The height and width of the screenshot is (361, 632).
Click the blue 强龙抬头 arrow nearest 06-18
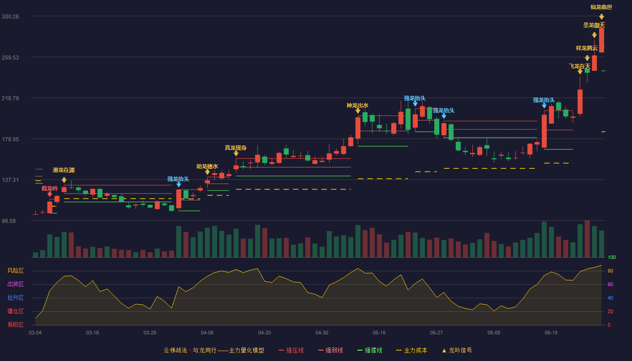(x=544, y=106)
